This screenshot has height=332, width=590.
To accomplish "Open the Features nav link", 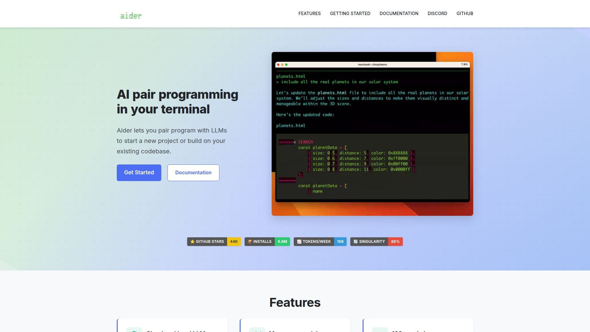I will [x=309, y=14].
